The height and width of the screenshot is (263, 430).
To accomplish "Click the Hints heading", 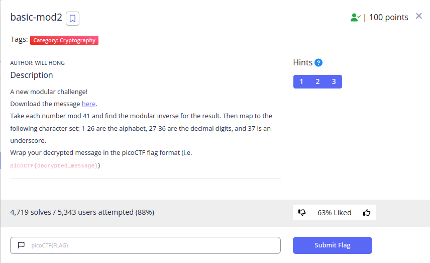I will [303, 62].
